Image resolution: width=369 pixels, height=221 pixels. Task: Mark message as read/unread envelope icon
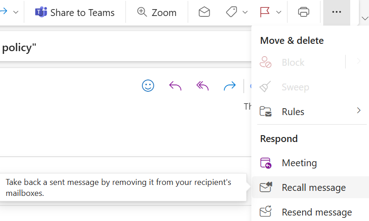coord(204,12)
